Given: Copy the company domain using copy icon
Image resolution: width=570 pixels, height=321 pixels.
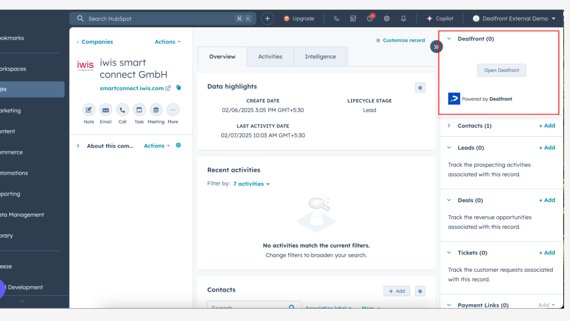Looking at the screenshot, I should coord(179,88).
